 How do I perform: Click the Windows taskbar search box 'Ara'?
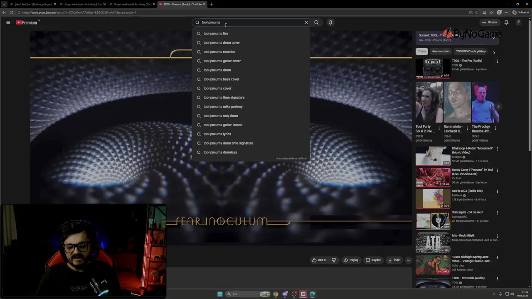click(x=248, y=294)
